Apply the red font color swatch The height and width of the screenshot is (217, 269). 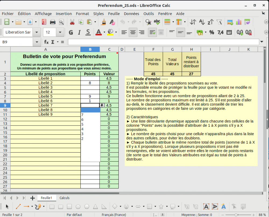coord(98,32)
